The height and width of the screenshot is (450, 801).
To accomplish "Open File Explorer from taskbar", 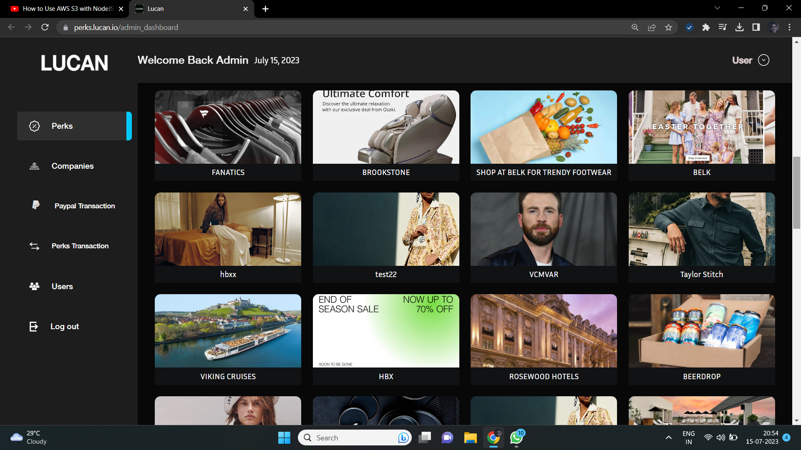I will tap(470, 437).
